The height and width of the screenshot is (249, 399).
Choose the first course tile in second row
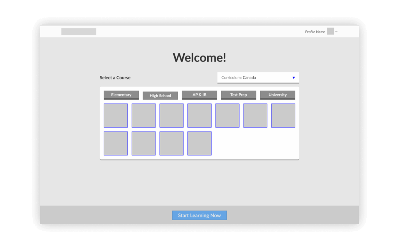coord(116,144)
